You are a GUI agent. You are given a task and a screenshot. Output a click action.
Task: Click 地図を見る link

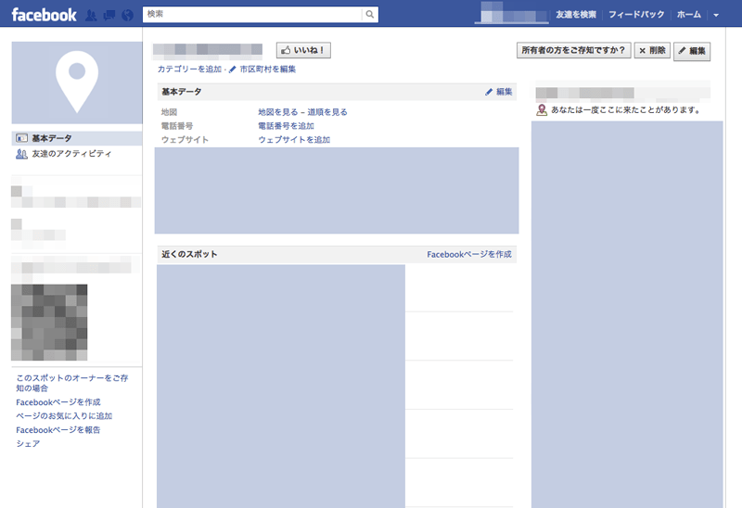click(x=277, y=112)
